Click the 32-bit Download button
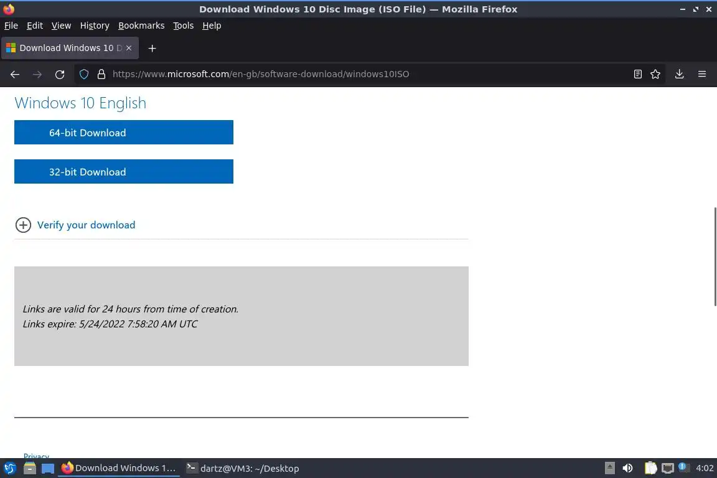Image resolution: width=717 pixels, height=478 pixels. [x=123, y=172]
